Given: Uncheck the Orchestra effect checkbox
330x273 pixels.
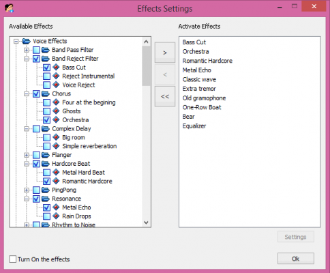Looking at the screenshot, I should point(46,120).
